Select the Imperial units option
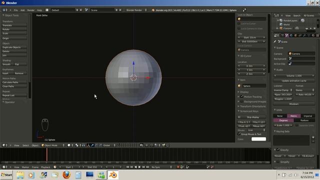This screenshot has width=320, height=180. tap(308, 116)
